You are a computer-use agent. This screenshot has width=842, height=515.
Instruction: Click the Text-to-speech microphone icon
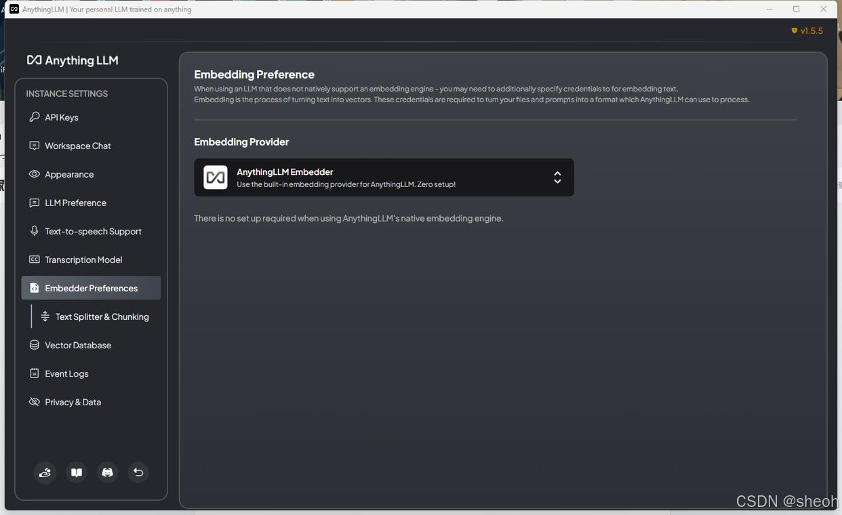point(34,231)
